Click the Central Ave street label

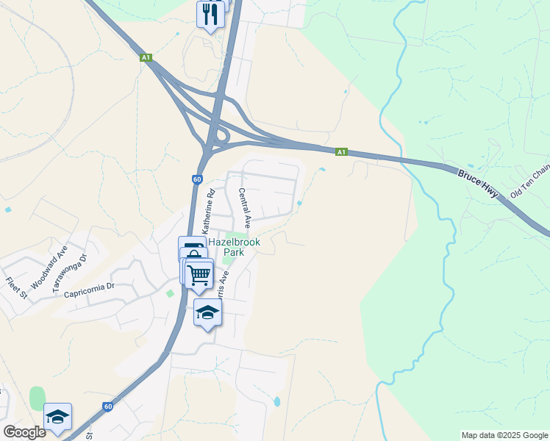click(245, 208)
